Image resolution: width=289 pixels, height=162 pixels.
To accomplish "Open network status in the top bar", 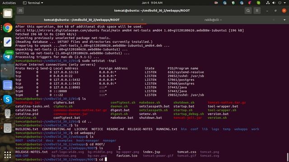I will coord(268,3).
